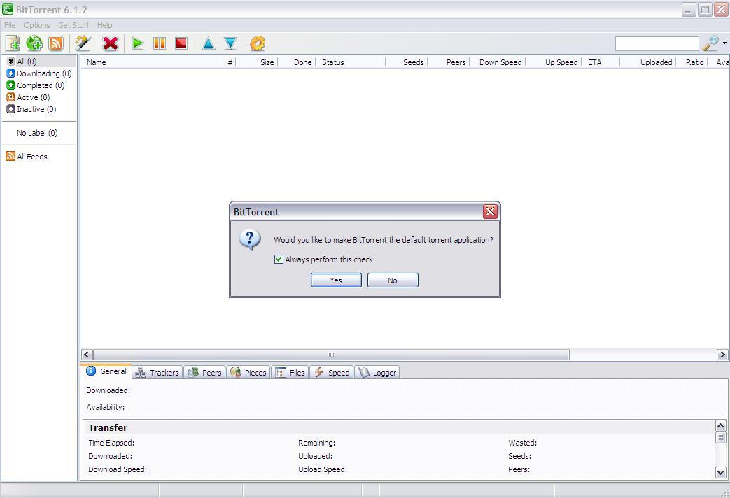The image size is (730, 498).
Task: Switch to the Files tab
Action: click(290, 372)
